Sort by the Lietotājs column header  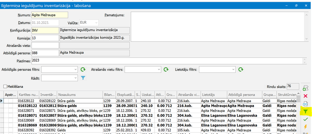[214, 95]
